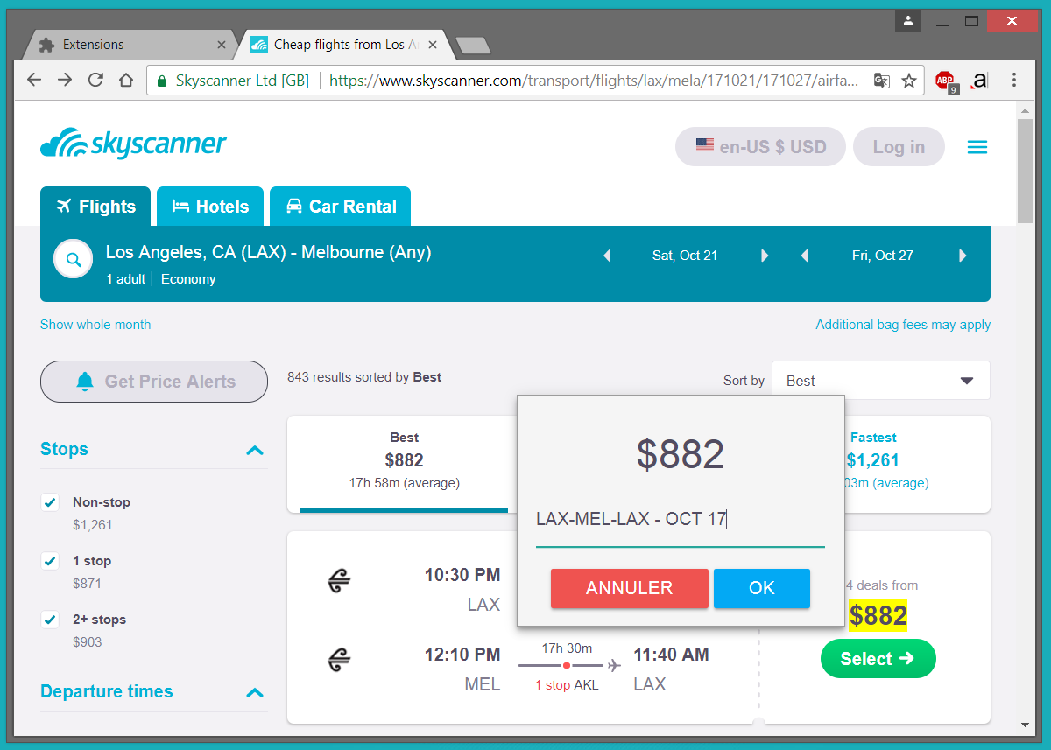1051x750 pixels.
Task: Switch to the Car Rental tab
Action: [x=340, y=207]
